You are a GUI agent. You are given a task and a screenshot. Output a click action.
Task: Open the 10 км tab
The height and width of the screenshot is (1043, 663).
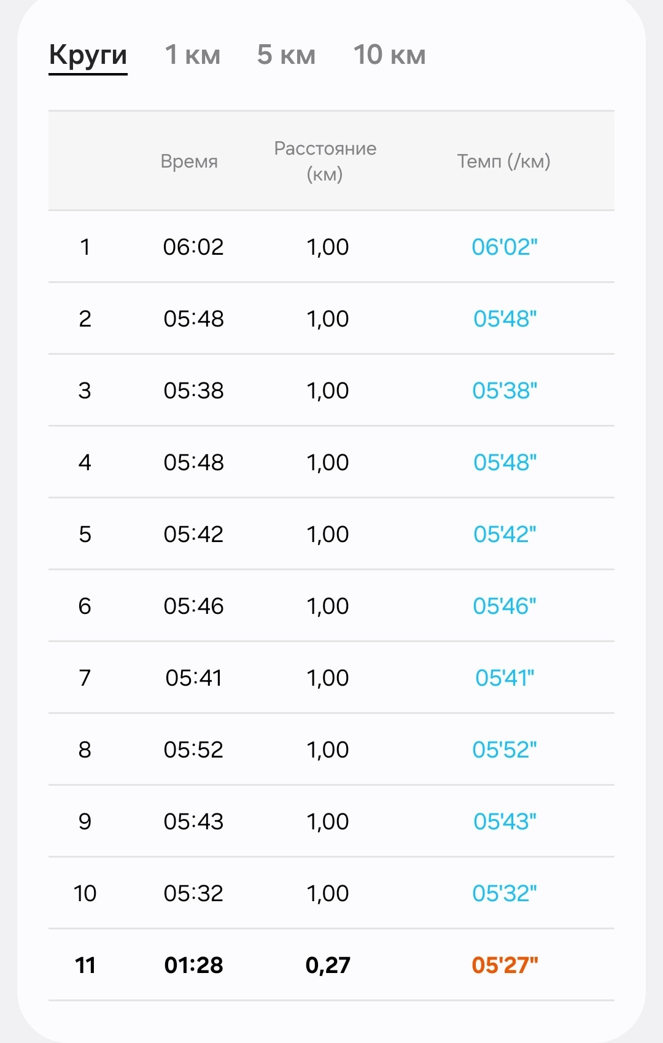click(x=389, y=55)
